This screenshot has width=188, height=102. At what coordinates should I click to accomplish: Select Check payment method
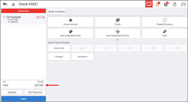point(118,22)
